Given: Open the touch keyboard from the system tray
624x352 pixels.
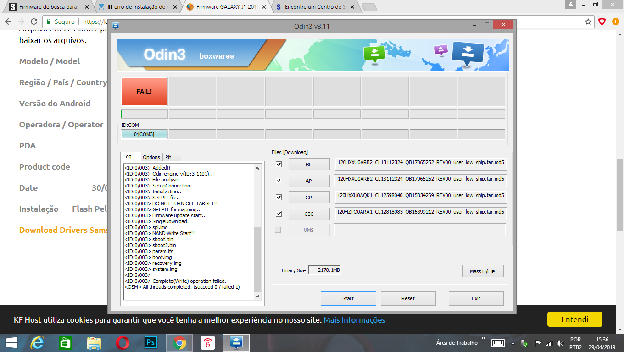Looking at the screenshot, I should point(498,343).
